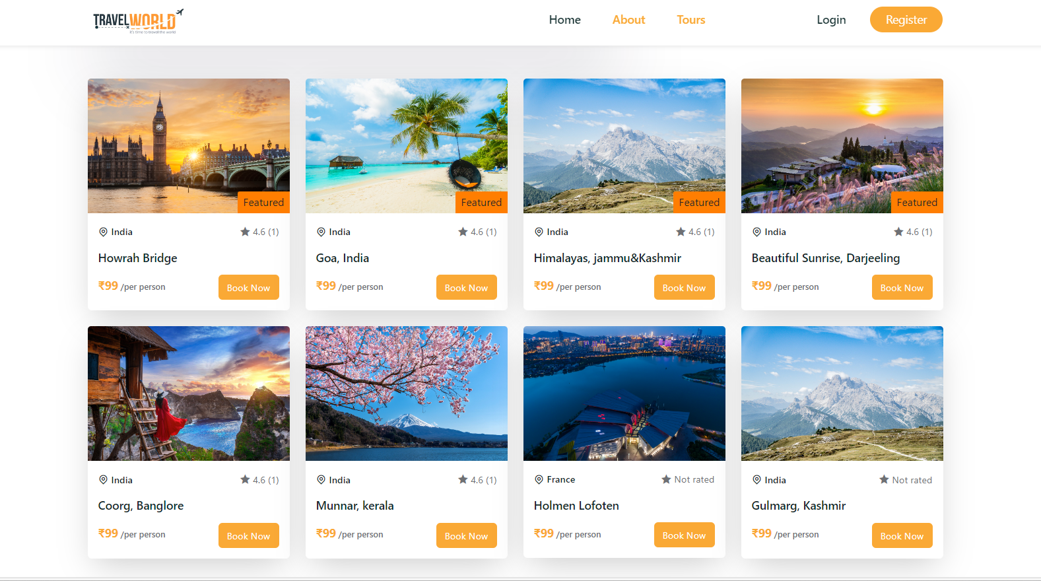Click star rating icon on Coorg, Banglore card
Image resolution: width=1041 pixels, height=581 pixels.
tap(245, 480)
